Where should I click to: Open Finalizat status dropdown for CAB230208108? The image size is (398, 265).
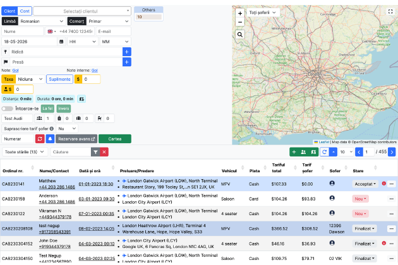tap(365, 229)
